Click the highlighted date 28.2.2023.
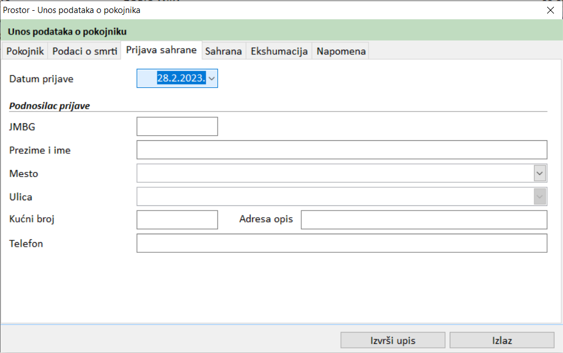The width and height of the screenshot is (563, 353). coord(181,79)
